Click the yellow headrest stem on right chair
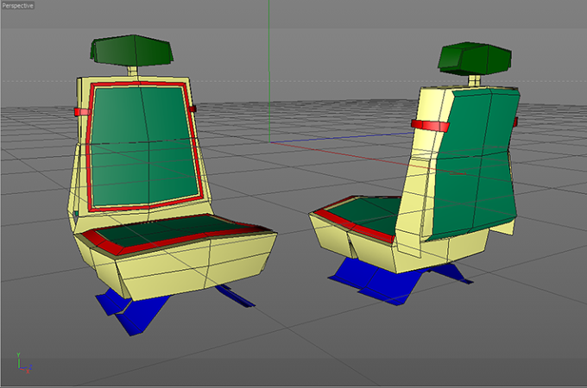 474,80
